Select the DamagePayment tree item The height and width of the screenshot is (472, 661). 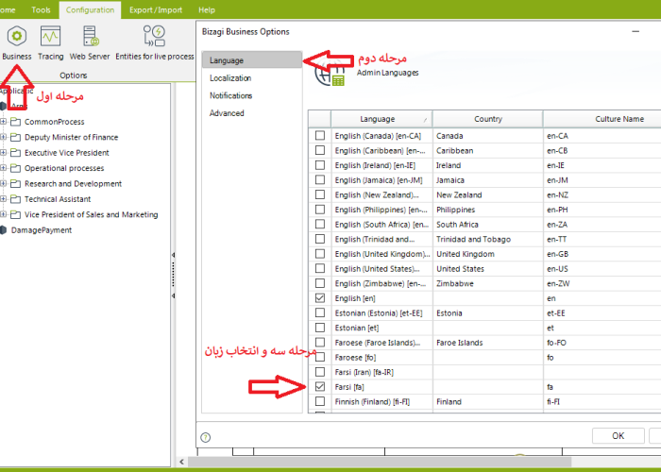point(42,230)
